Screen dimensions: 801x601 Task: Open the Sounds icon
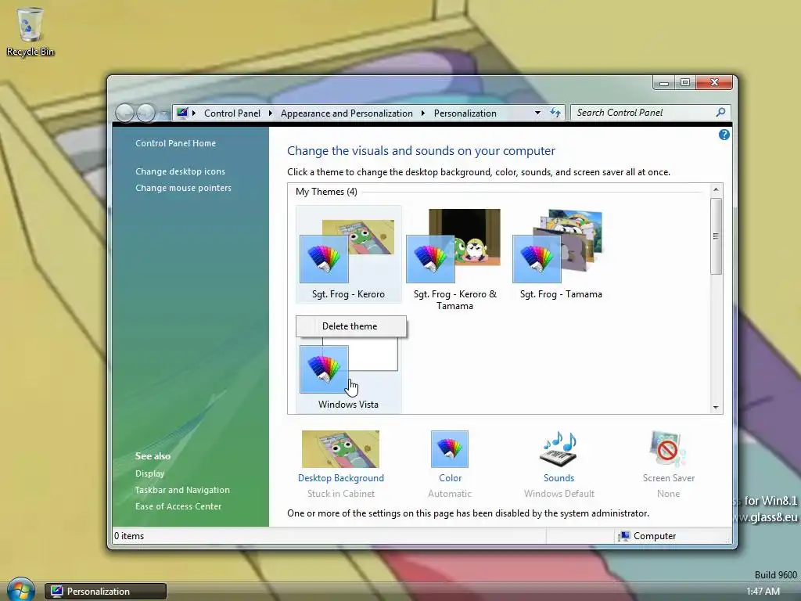(559, 448)
